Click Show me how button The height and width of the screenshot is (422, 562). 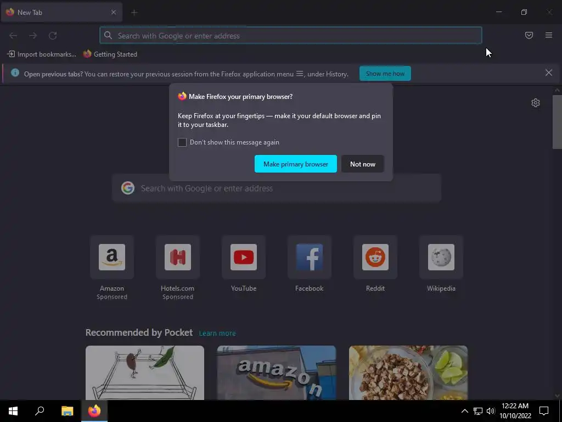point(385,74)
